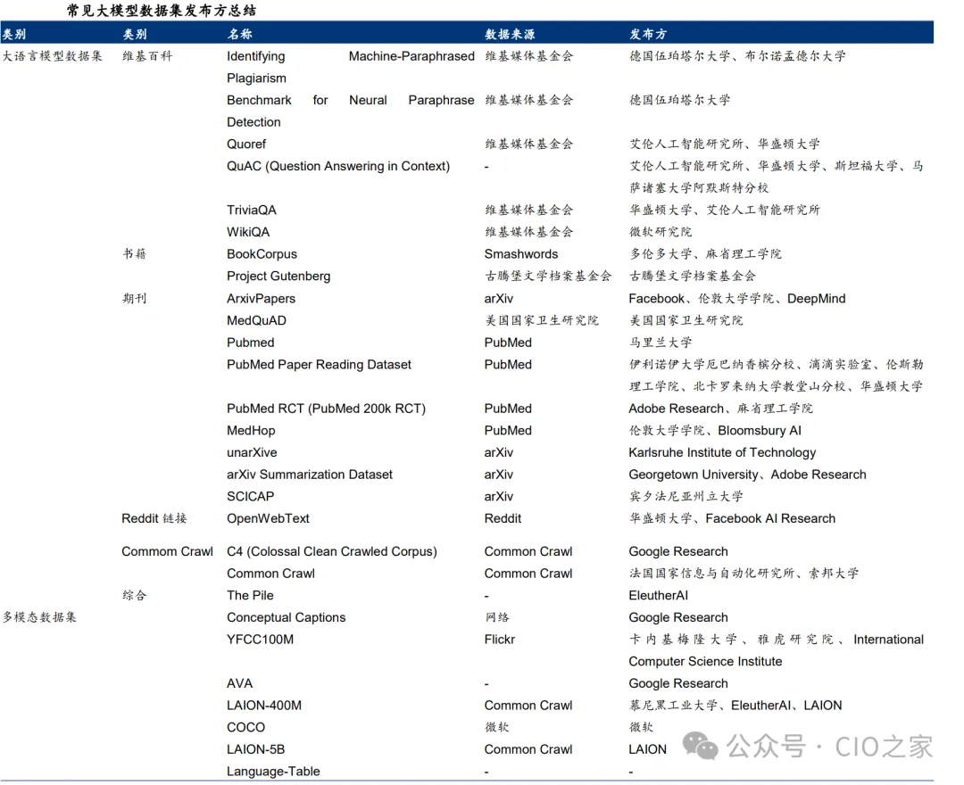Screen dimensions: 964x785
Task: Click the "网络" data source cell
Action: point(497,617)
